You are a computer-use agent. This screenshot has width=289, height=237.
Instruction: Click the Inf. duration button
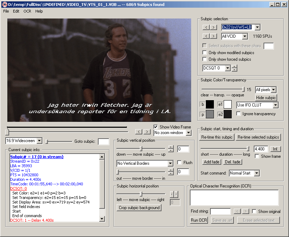tap(275, 149)
